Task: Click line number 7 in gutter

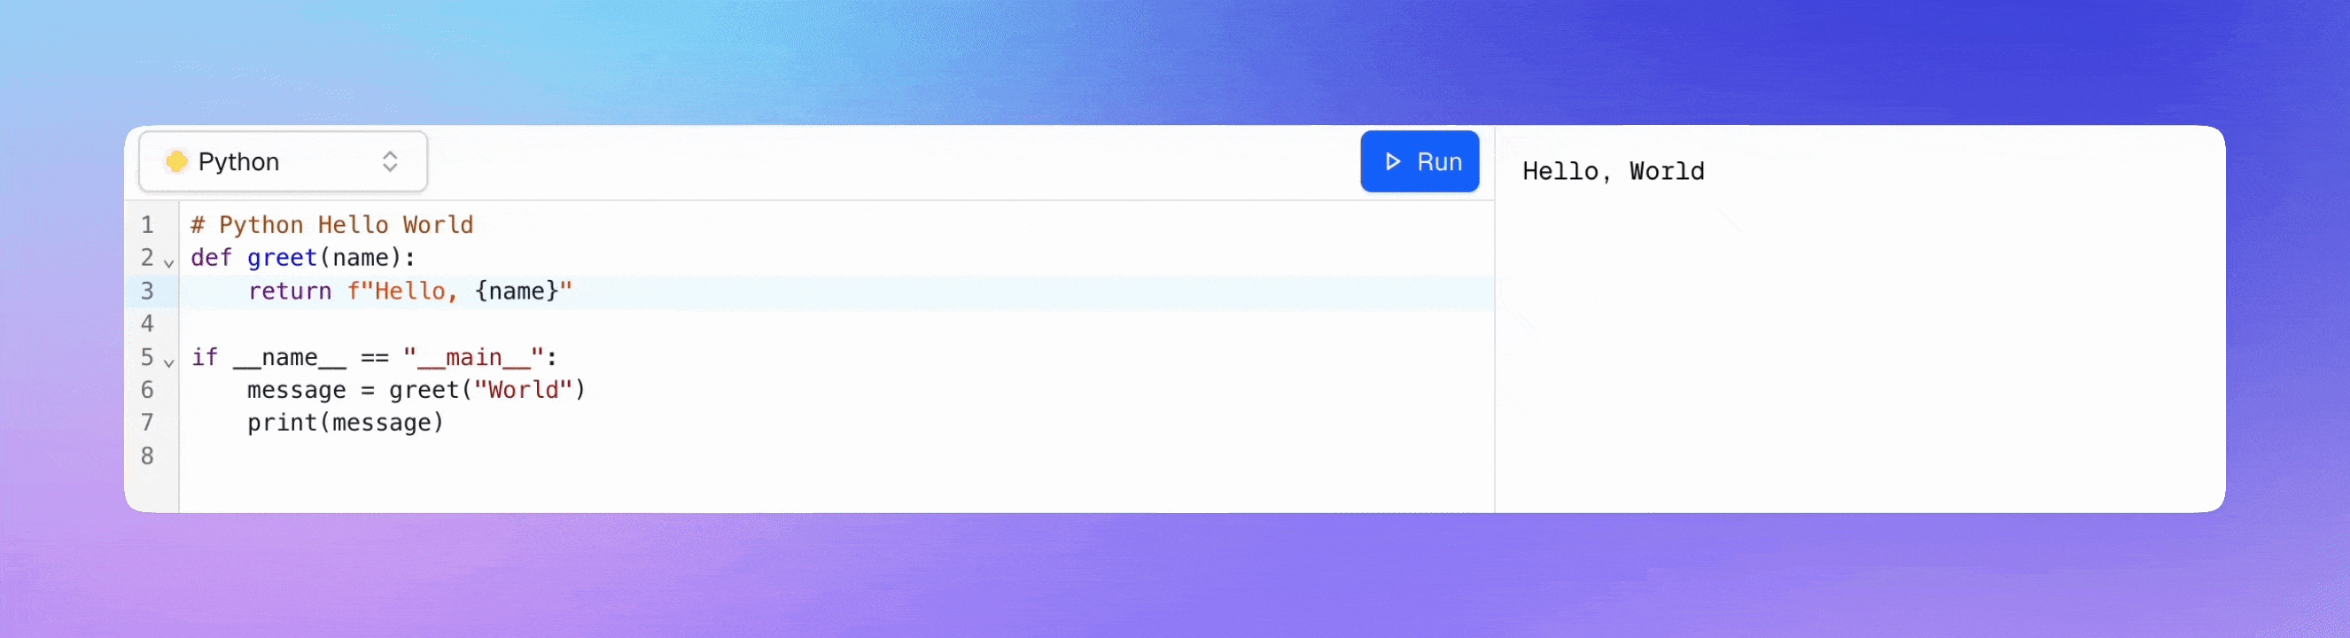Action: click(x=148, y=423)
